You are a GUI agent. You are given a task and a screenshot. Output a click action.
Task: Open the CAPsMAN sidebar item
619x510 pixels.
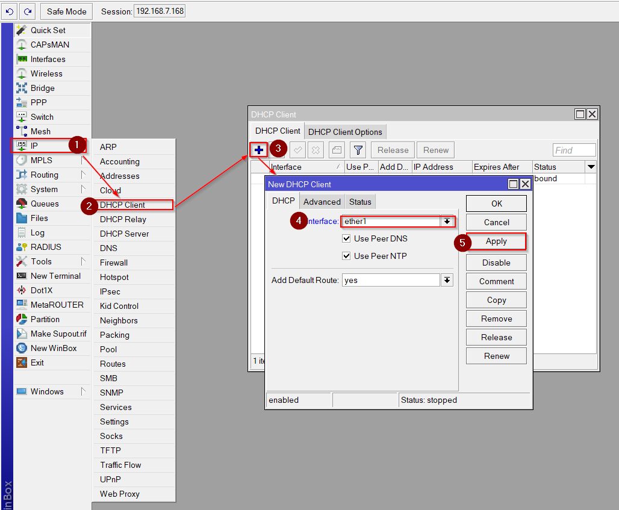point(52,45)
